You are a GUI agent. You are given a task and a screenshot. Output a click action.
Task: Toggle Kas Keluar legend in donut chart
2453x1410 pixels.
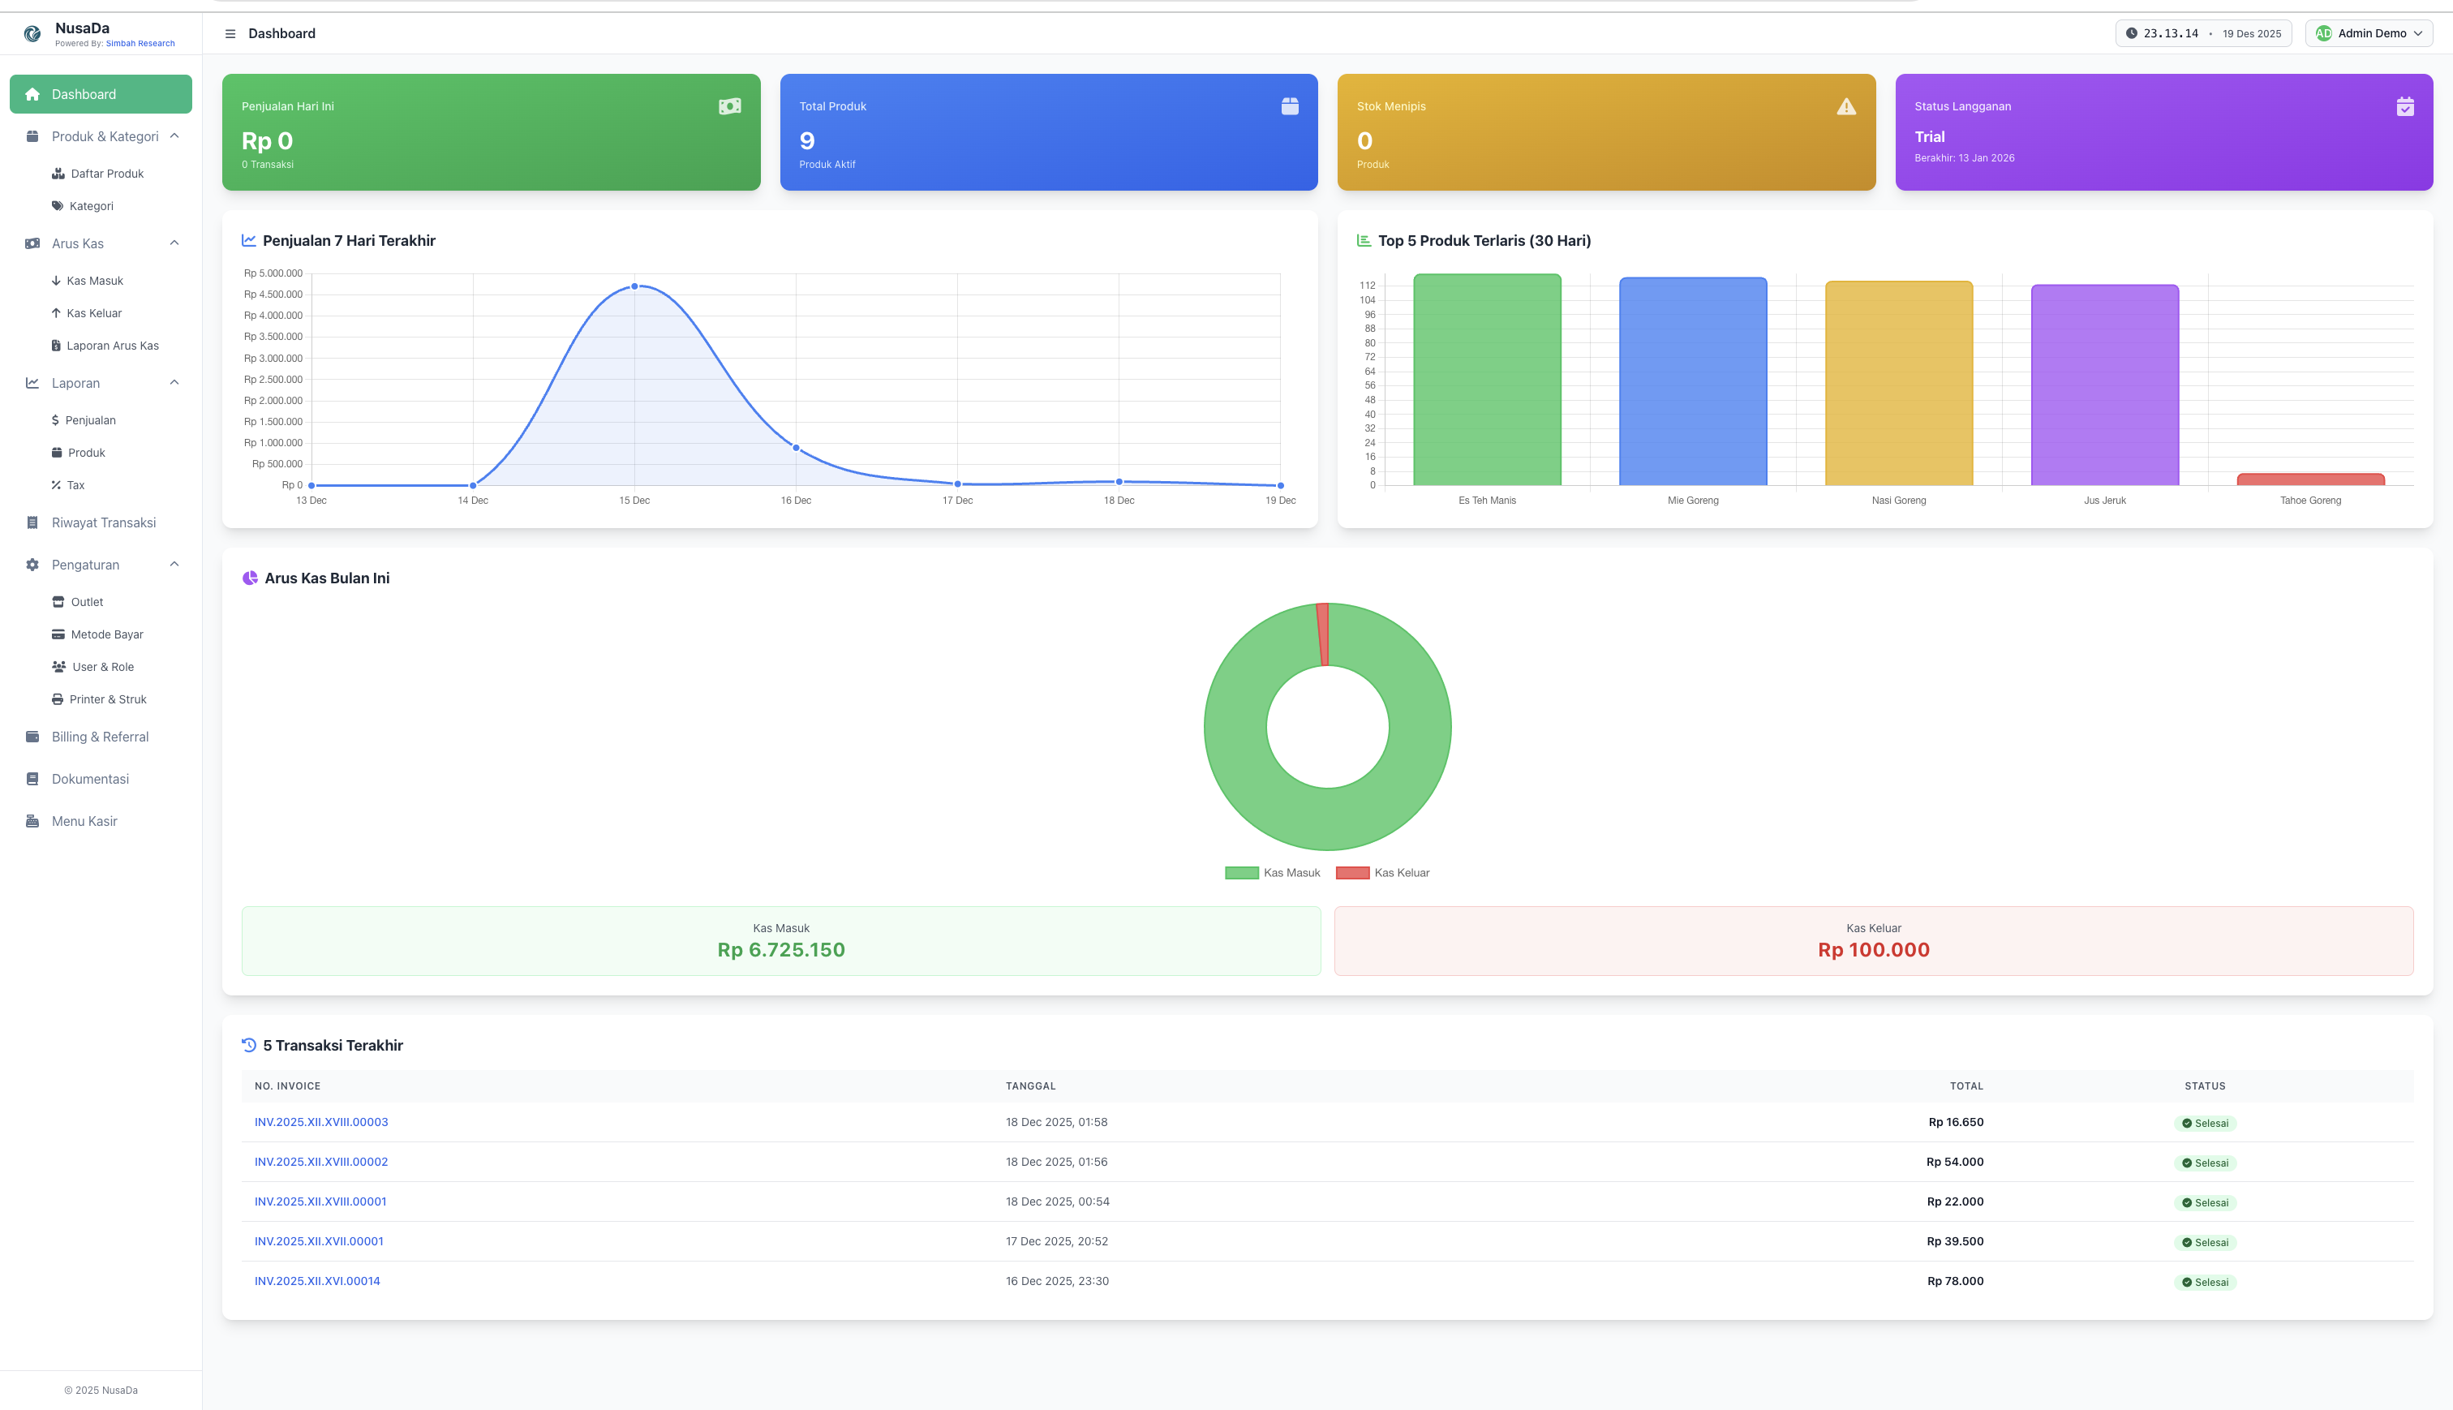1382,873
